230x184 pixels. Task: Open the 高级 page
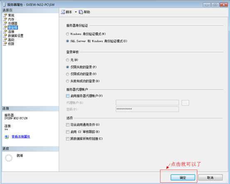[11, 40]
